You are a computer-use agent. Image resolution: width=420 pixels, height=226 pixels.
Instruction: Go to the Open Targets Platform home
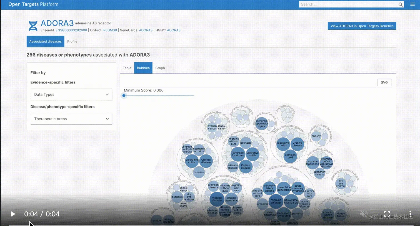tap(33, 4)
